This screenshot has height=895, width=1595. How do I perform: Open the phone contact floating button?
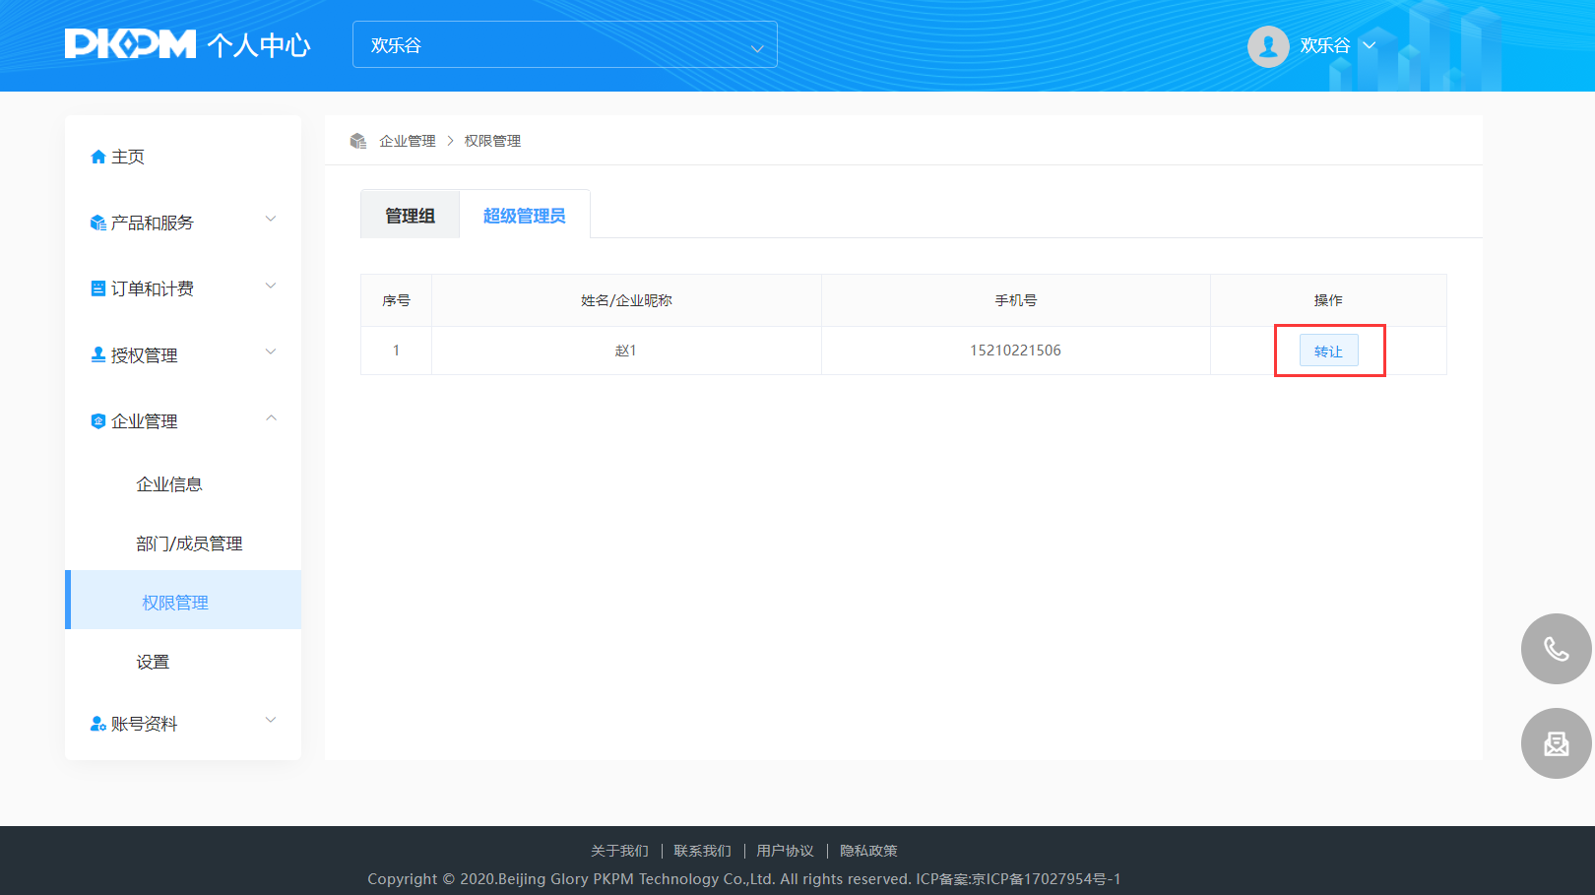point(1556,649)
